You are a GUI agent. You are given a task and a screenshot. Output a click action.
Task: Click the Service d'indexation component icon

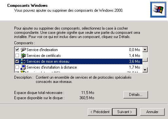(x=23, y=50)
